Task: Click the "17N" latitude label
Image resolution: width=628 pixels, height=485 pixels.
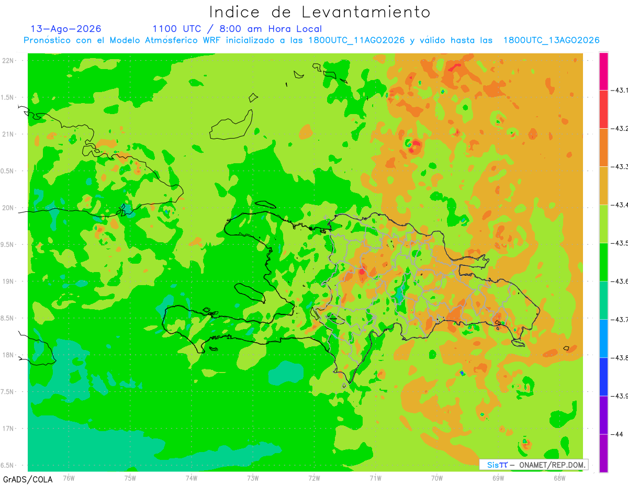Action: coord(8,428)
